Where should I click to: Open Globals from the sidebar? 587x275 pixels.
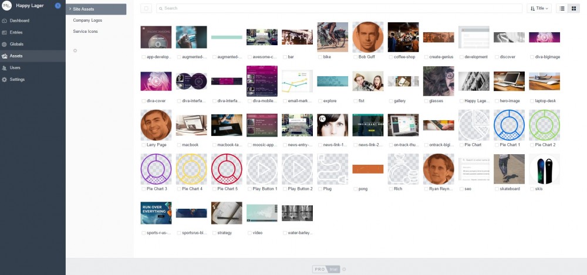(x=16, y=44)
